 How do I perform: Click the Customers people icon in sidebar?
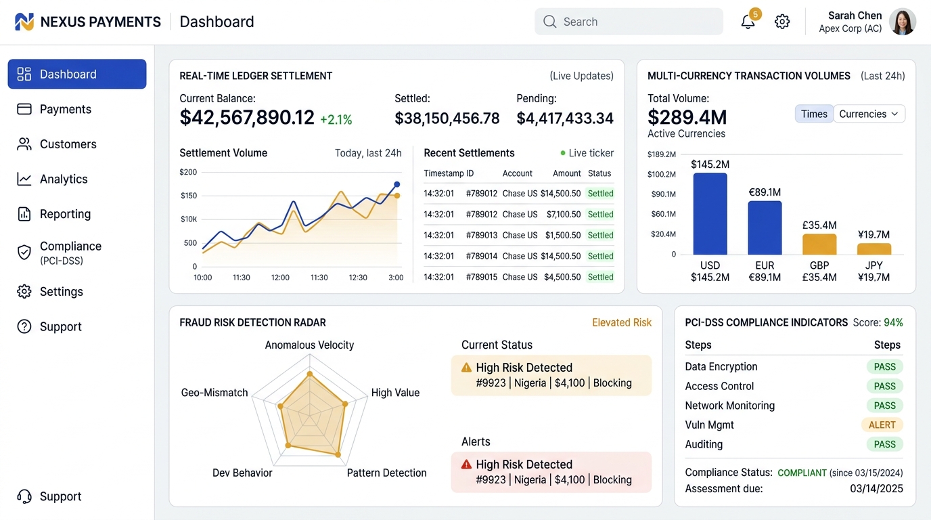24,144
